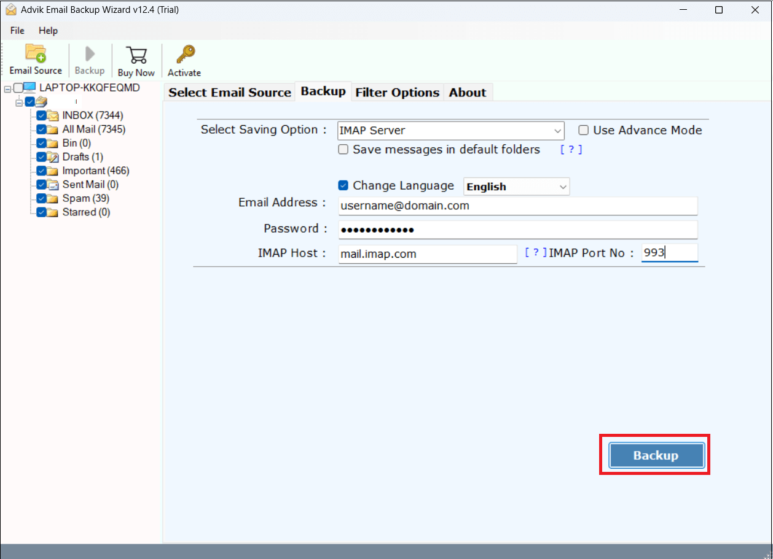Uncheck the Starred folder checkbox

click(x=41, y=212)
